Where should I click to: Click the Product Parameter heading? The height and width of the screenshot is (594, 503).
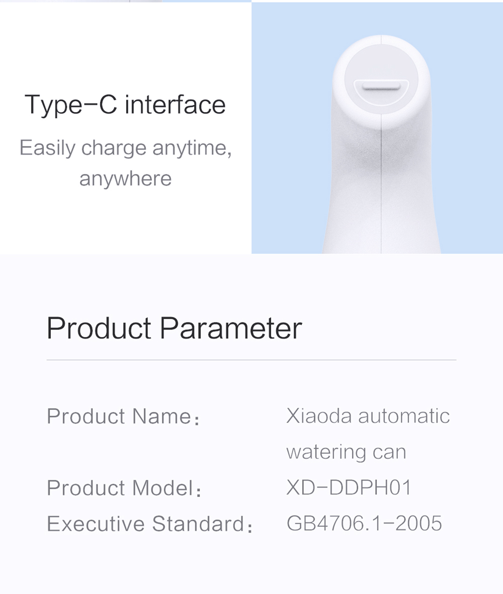pyautogui.click(x=174, y=328)
